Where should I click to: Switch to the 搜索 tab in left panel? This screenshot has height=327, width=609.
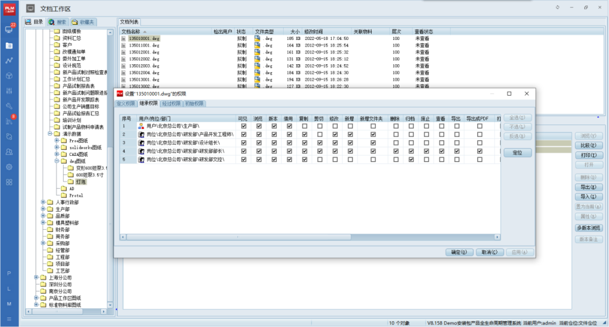point(58,22)
